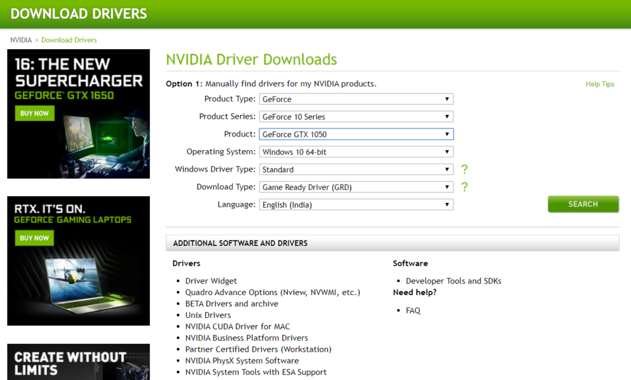This screenshot has height=380, width=631.
Task: Open the Unix Drivers link
Action: (208, 315)
